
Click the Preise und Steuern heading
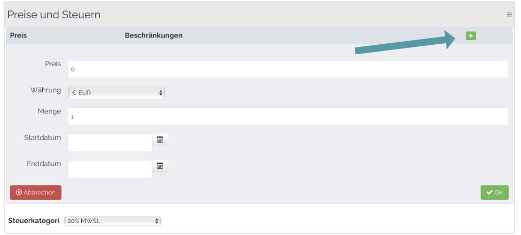pos(54,15)
